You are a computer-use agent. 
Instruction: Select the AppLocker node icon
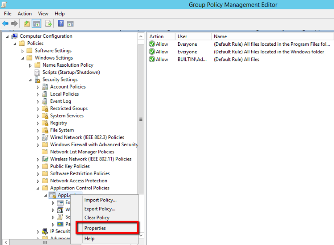pos(52,196)
